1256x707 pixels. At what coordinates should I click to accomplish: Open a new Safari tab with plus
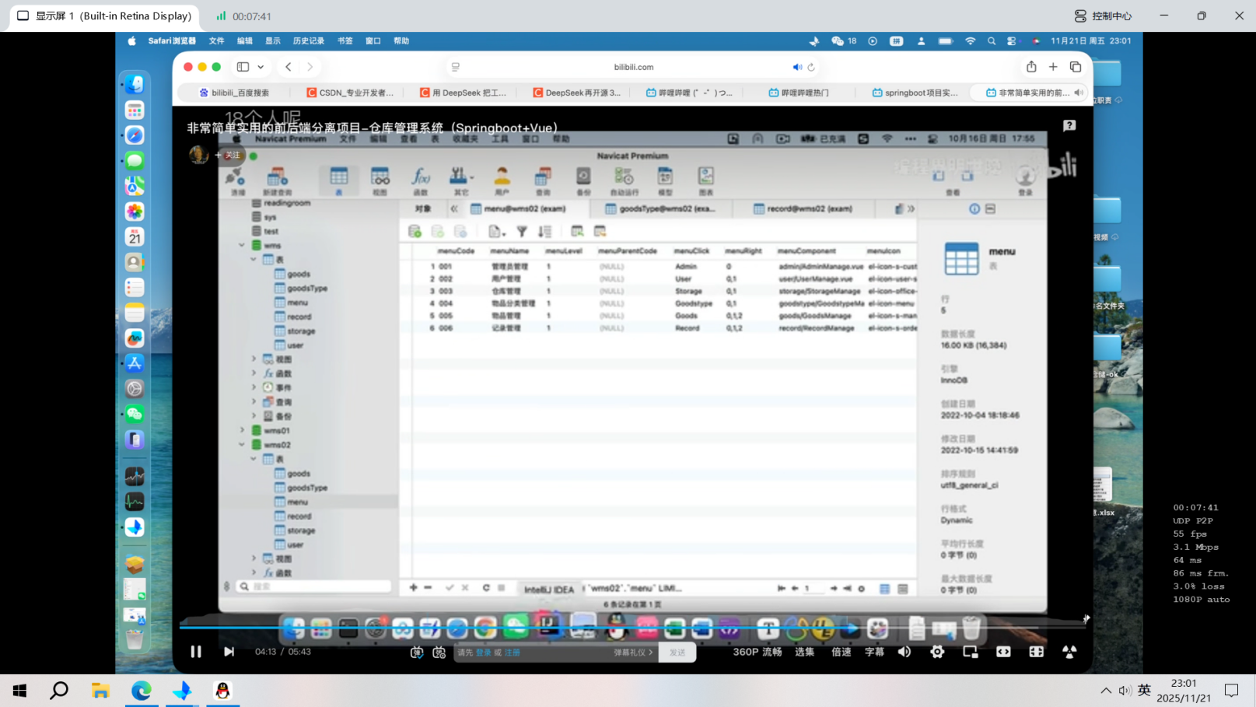pyautogui.click(x=1053, y=67)
